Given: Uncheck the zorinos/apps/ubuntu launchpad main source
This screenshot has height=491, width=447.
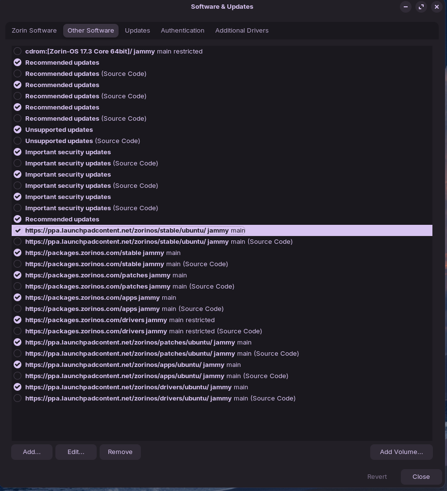Looking at the screenshot, I should pos(17,365).
